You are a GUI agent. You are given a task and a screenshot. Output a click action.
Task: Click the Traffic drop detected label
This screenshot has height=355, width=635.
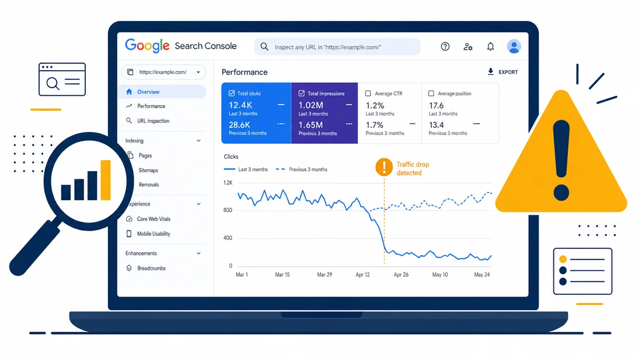(x=413, y=169)
